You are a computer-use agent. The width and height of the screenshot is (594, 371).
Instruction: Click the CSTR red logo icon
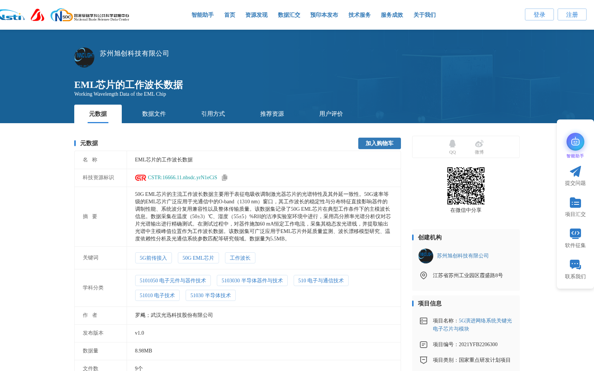tap(140, 178)
